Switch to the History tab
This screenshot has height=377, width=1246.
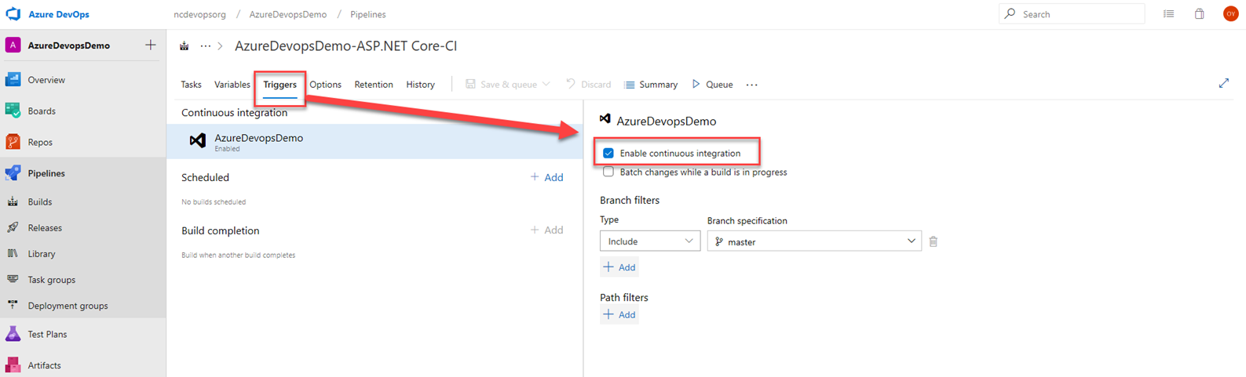pos(420,85)
